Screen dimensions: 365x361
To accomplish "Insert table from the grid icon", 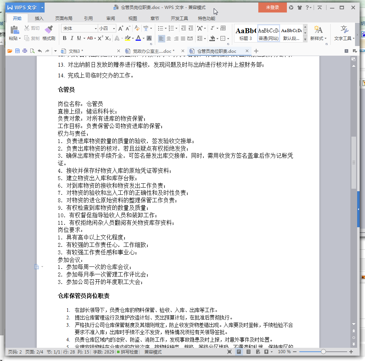I will click(x=223, y=28).
